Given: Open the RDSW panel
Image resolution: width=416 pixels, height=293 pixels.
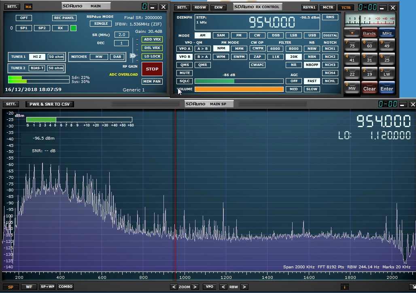Looking at the screenshot, I should tap(200, 7).
